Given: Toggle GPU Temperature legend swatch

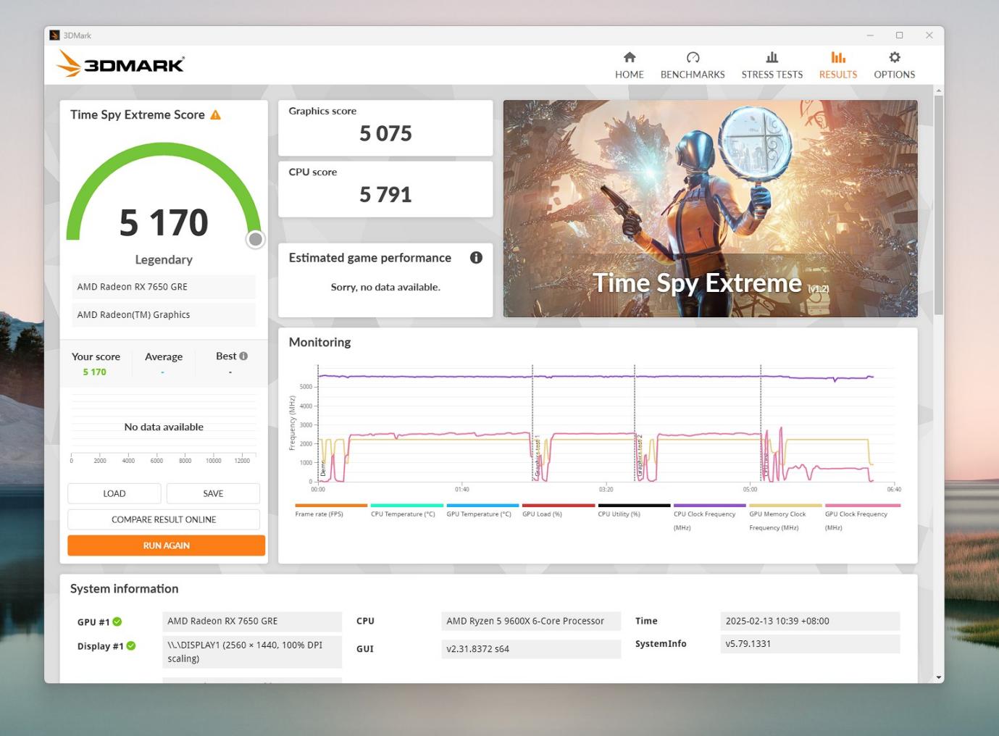Looking at the screenshot, I should pyautogui.click(x=482, y=506).
